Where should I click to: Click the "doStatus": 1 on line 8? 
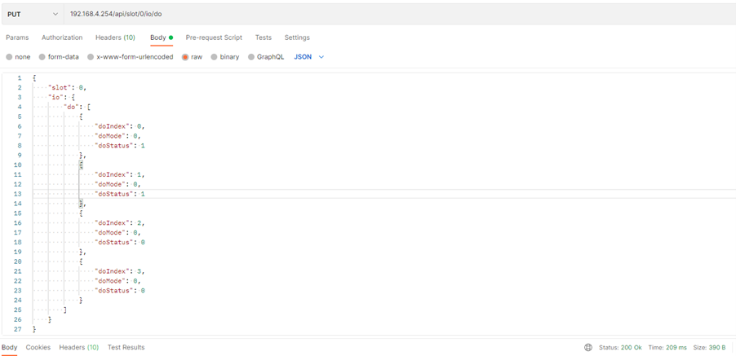[x=120, y=146]
